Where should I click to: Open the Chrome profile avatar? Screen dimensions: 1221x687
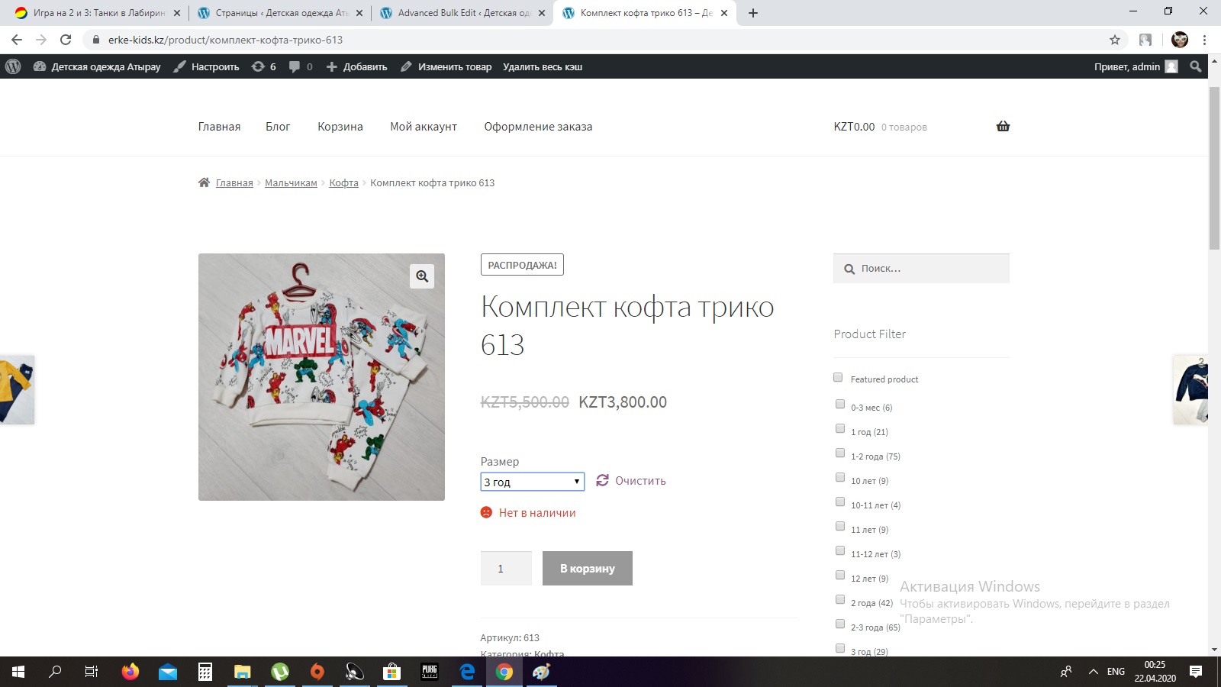[x=1180, y=40]
